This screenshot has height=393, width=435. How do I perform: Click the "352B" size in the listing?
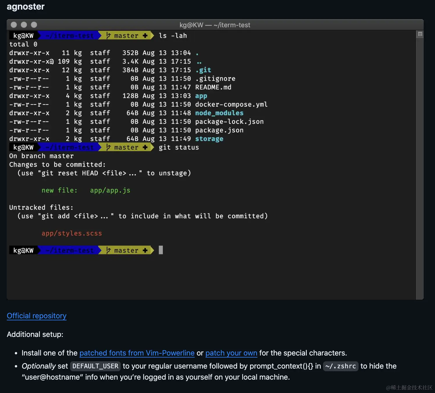(x=130, y=53)
